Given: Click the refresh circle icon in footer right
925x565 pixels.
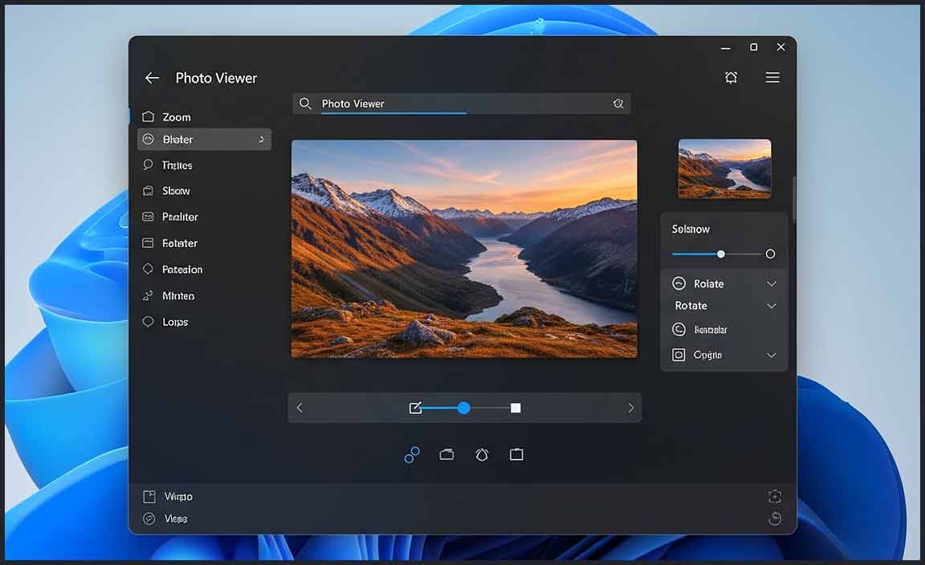Looking at the screenshot, I should tap(775, 518).
